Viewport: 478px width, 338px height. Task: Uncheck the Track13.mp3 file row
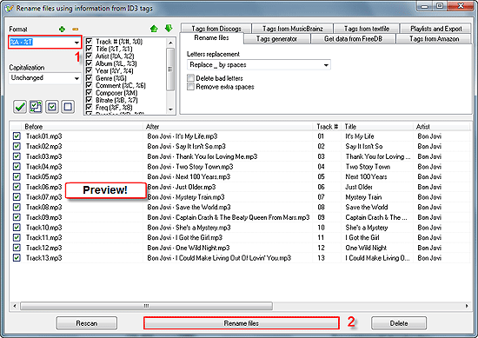coord(17,257)
